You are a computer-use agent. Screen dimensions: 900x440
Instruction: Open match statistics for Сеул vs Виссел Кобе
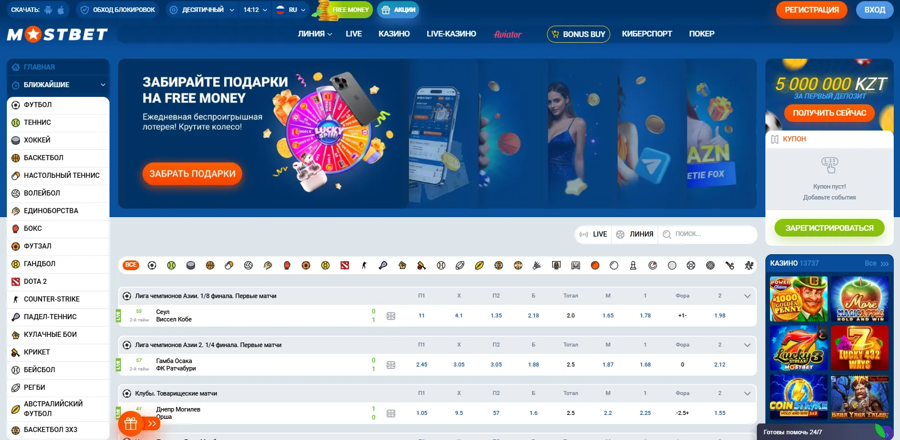[x=391, y=316]
